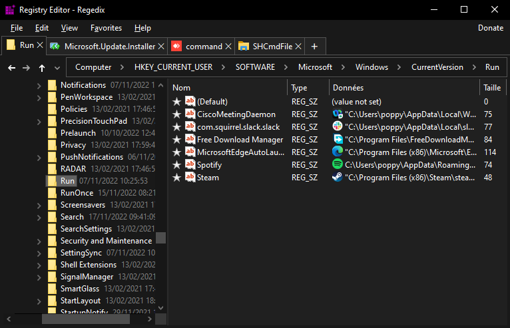The width and height of the screenshot is (510, 328).
Task: Go up one key level arrow
Action: (42, 68)
